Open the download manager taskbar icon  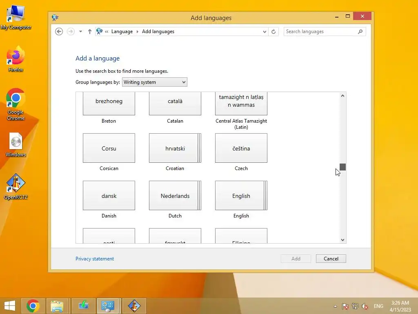83,306
